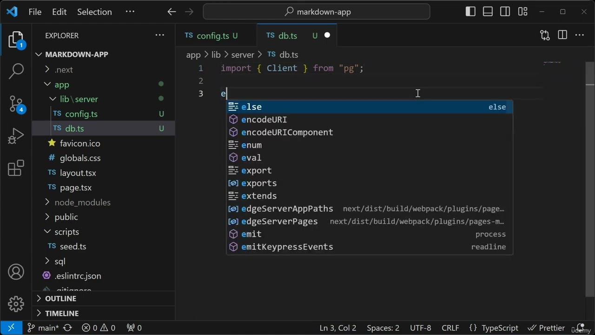
Task: Open the Extensions view icon
Action: click(x=16, y=168)
